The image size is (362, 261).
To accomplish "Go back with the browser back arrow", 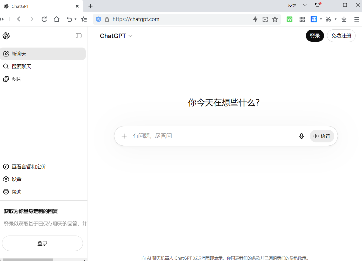I will click(19, 19).
